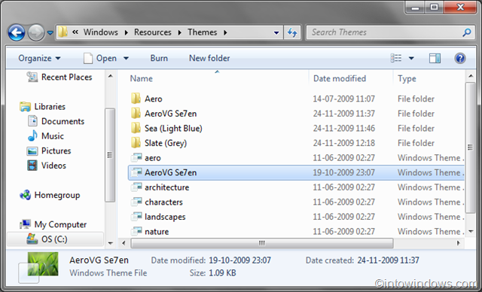This screenshot has height=292, width=482.
Task: Select the characters theme file icon
Action: (136, 202)
